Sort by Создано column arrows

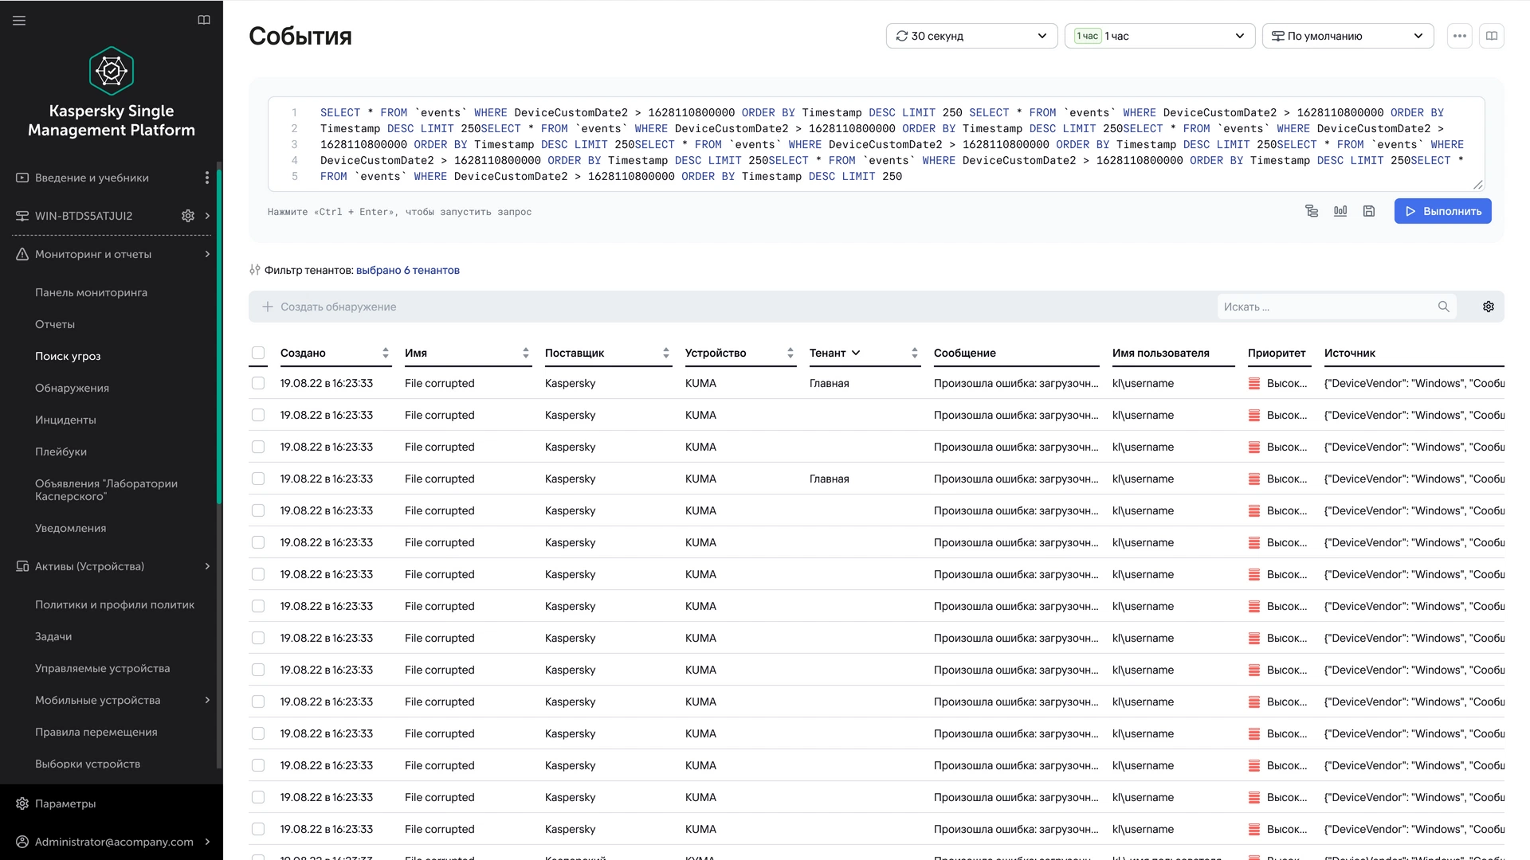coord(386,353)
